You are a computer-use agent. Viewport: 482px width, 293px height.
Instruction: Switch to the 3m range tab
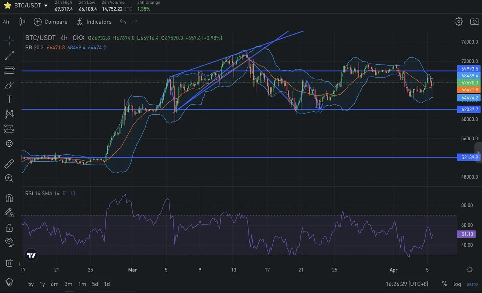(x=68, y=284)
